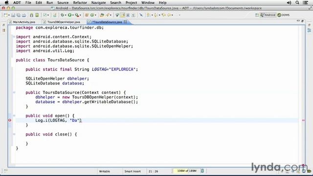
Task: Open the Android SDK Manager icon
Action: (31, 15)
